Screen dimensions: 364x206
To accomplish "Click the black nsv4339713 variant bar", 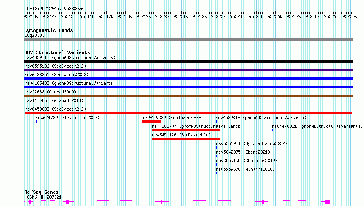I will tap(188, 61).
